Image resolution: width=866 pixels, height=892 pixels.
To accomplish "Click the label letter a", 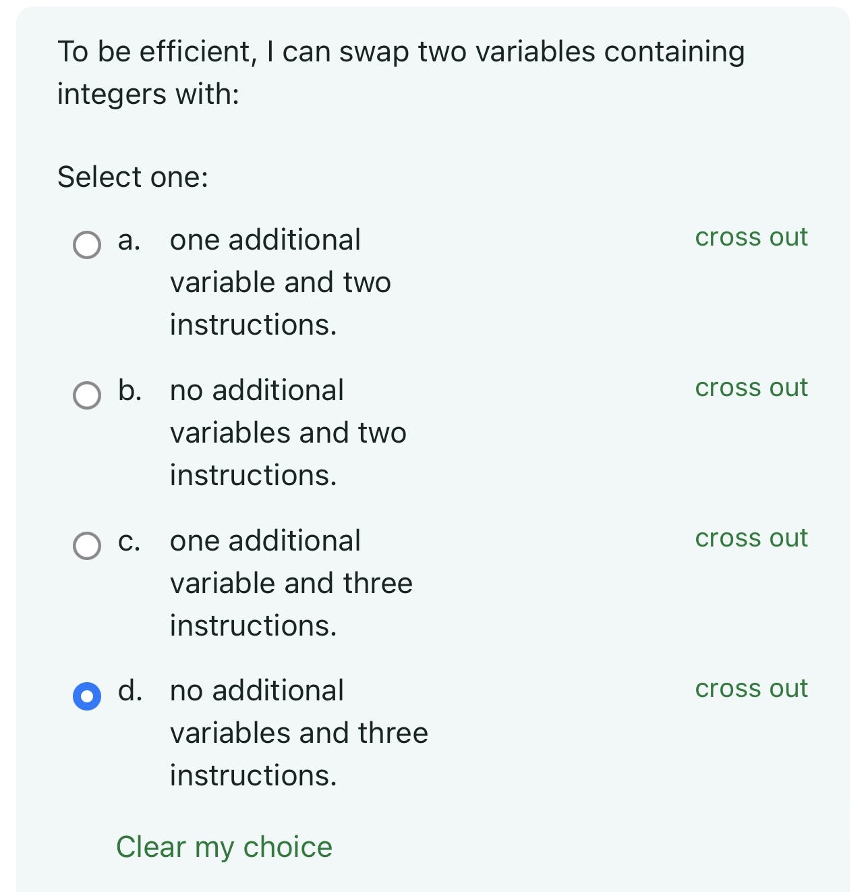I will click(x=129, y=240).
